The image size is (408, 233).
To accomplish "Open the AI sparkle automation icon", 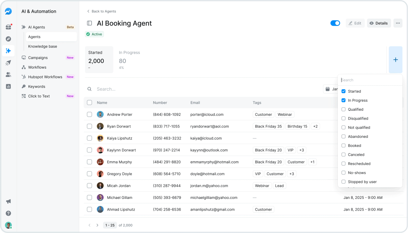I will 8,51.
